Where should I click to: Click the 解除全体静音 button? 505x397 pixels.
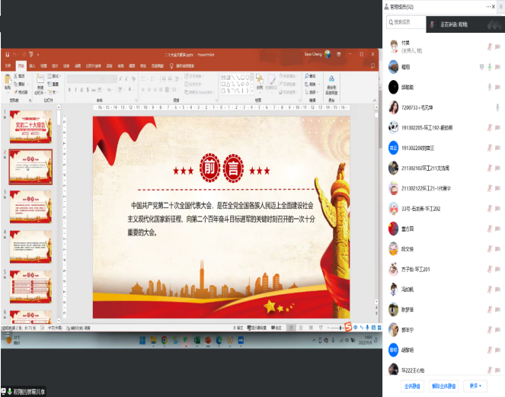pyautogui.click(x=444, y=386)
